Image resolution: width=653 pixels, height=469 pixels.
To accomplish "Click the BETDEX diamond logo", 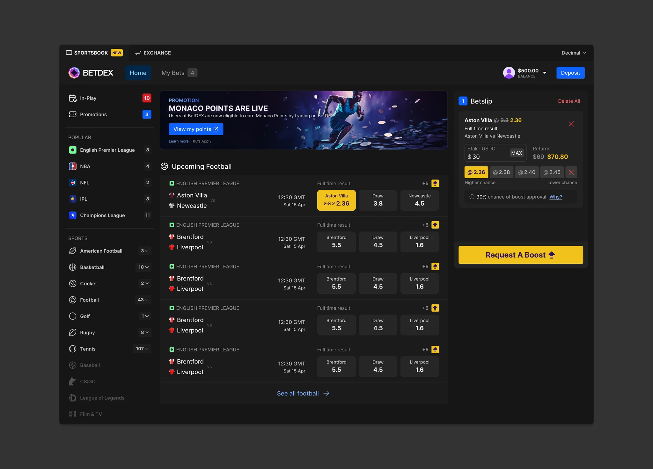I will [x=74, y=73].
